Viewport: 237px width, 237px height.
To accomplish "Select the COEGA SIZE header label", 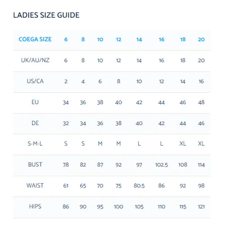I will pyautogui.click(x=35, y=39).
